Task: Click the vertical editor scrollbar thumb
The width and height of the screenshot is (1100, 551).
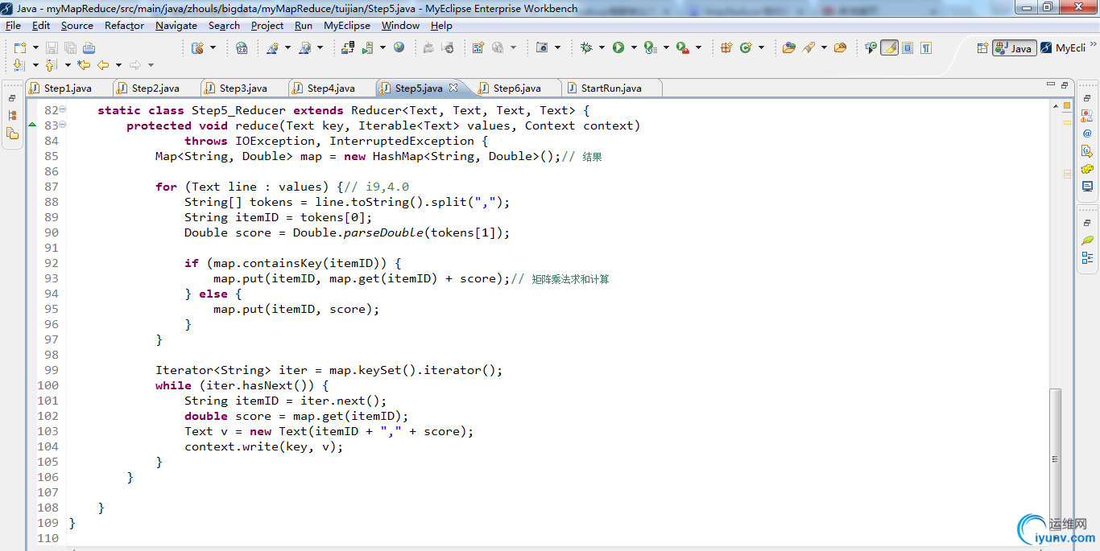Action: (1056, 458)
